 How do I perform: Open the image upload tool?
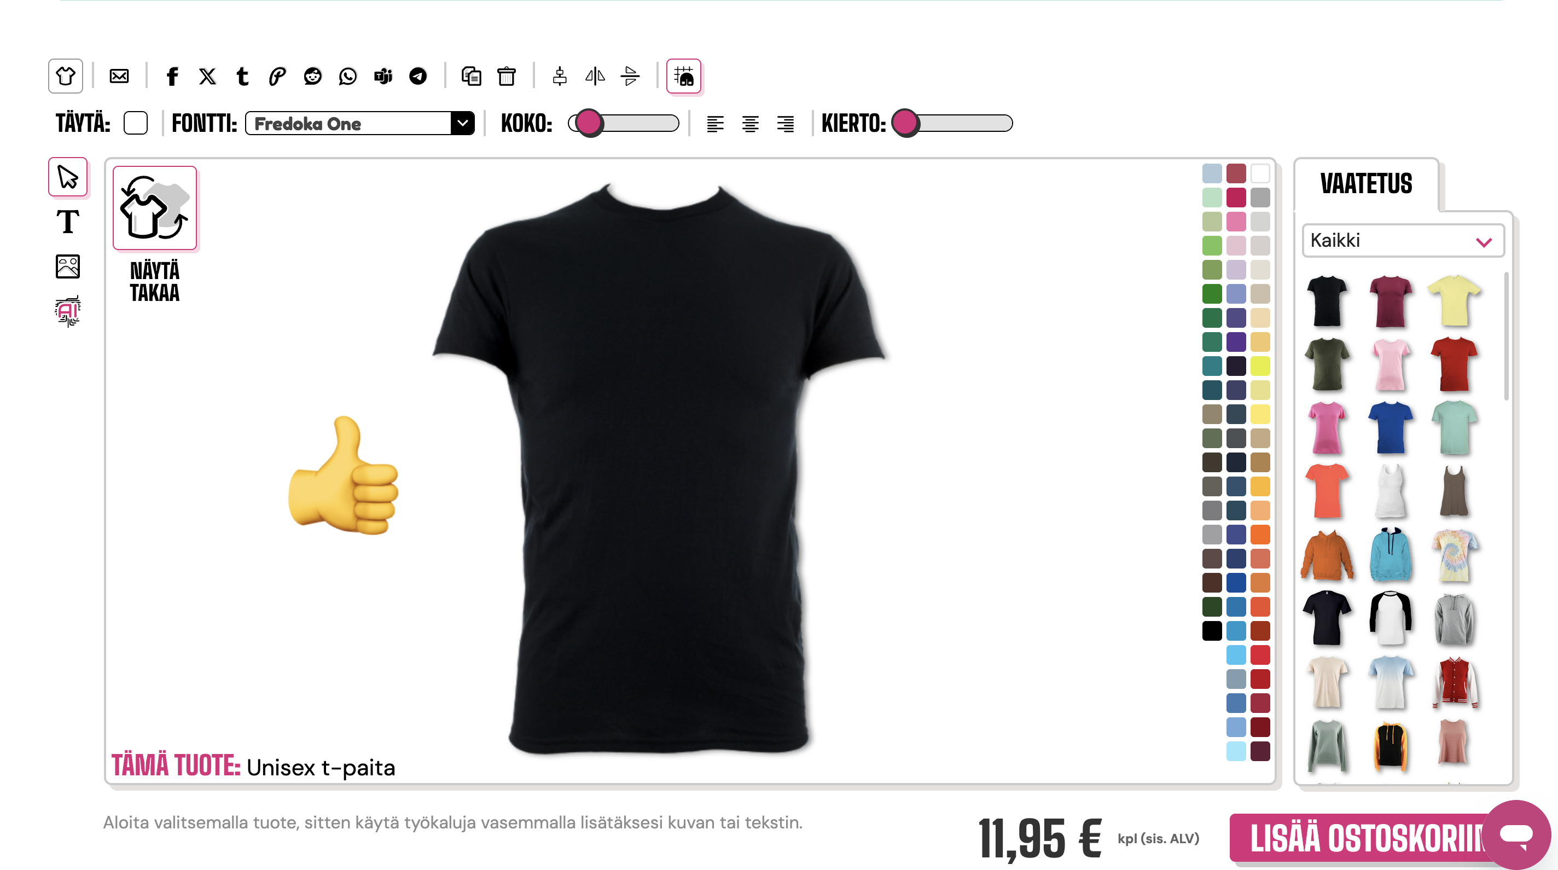67,266
